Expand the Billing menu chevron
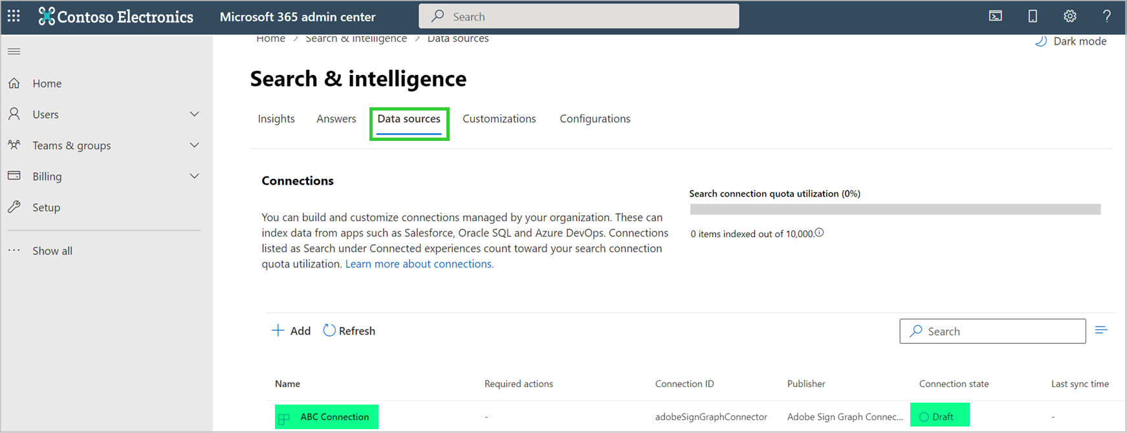This screenshot has width=1127, height=433. tap(194, 176)
